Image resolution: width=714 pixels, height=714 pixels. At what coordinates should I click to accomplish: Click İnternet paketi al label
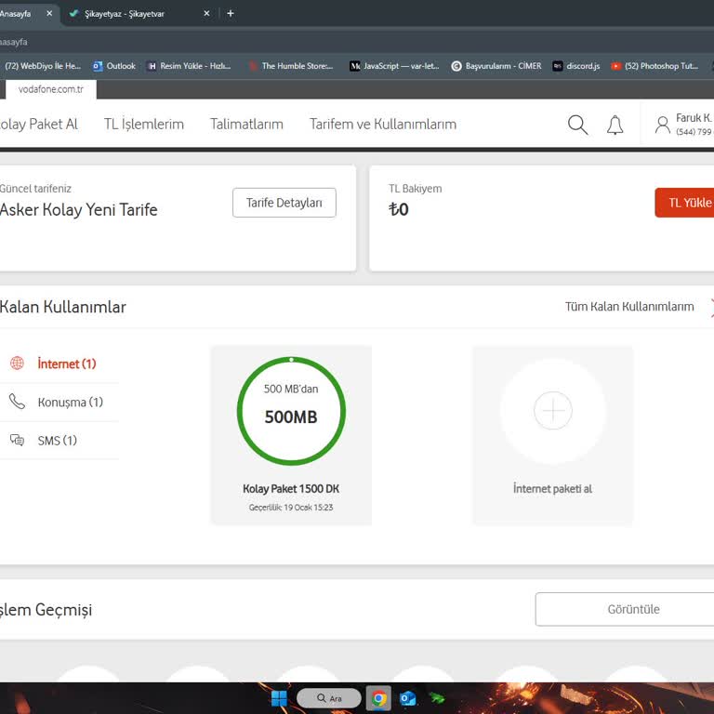click(x=552, y=489)
